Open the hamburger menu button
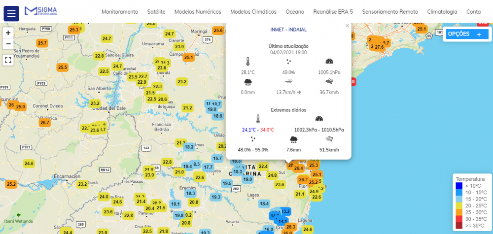Viewport: 493px width, 234px height. pyautogui.click(x=11, y=13)
